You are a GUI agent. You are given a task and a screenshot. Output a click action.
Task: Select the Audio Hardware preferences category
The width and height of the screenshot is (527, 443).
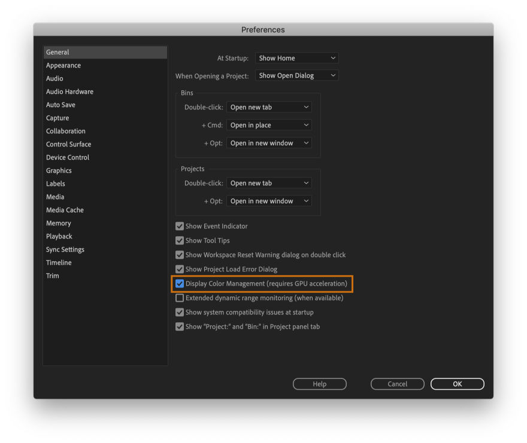(x=69, y=91)
